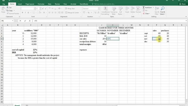Click the Select All corner triangle
188x106 pixels.
[x=2, y=25]
